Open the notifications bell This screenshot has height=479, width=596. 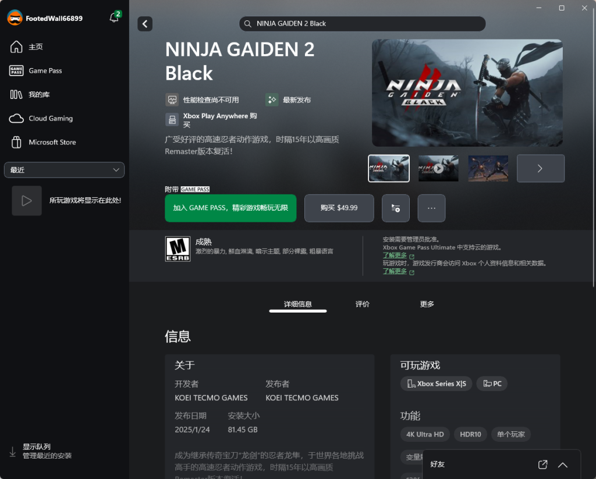(x=114, y=17)
